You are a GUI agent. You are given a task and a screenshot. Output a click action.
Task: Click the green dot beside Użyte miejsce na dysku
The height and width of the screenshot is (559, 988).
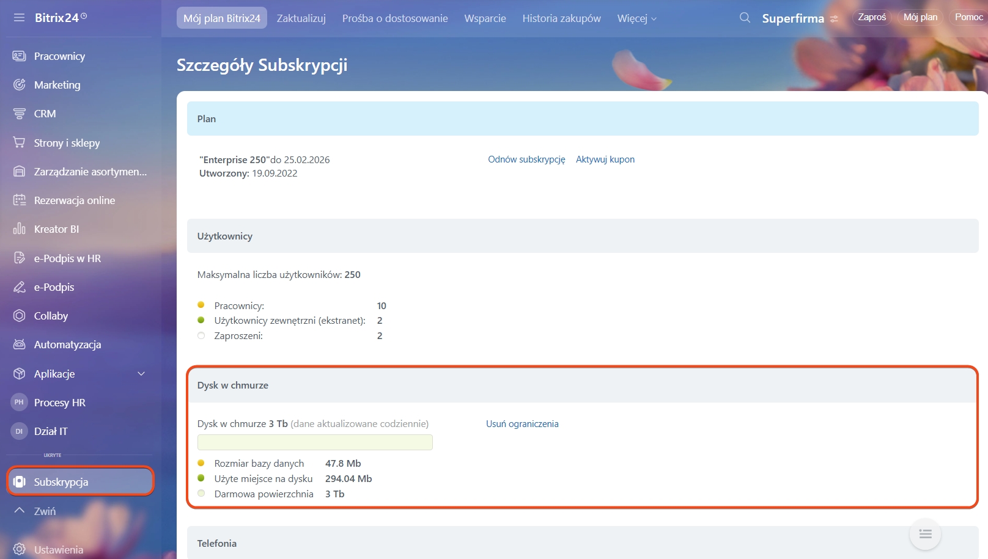point(201,478)
